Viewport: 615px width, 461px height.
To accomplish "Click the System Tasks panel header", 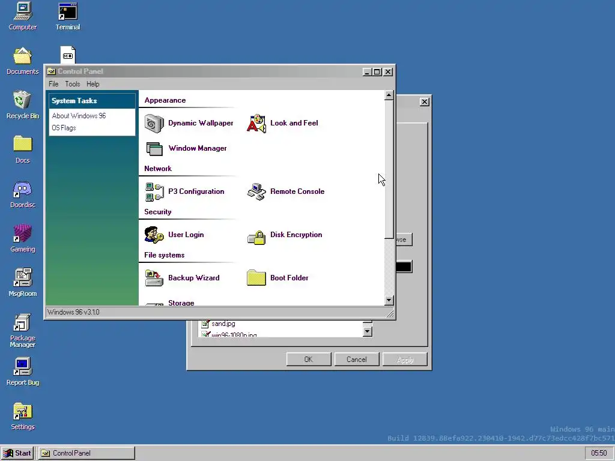I will 92,101.
